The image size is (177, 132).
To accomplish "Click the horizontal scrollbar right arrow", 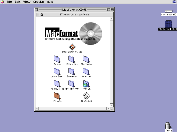I will coord(108,109).
